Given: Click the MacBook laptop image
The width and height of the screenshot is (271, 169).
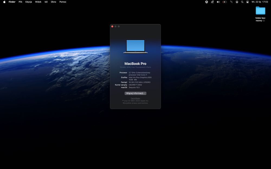Looking at the screenshot, I should (x=135, y=46).
